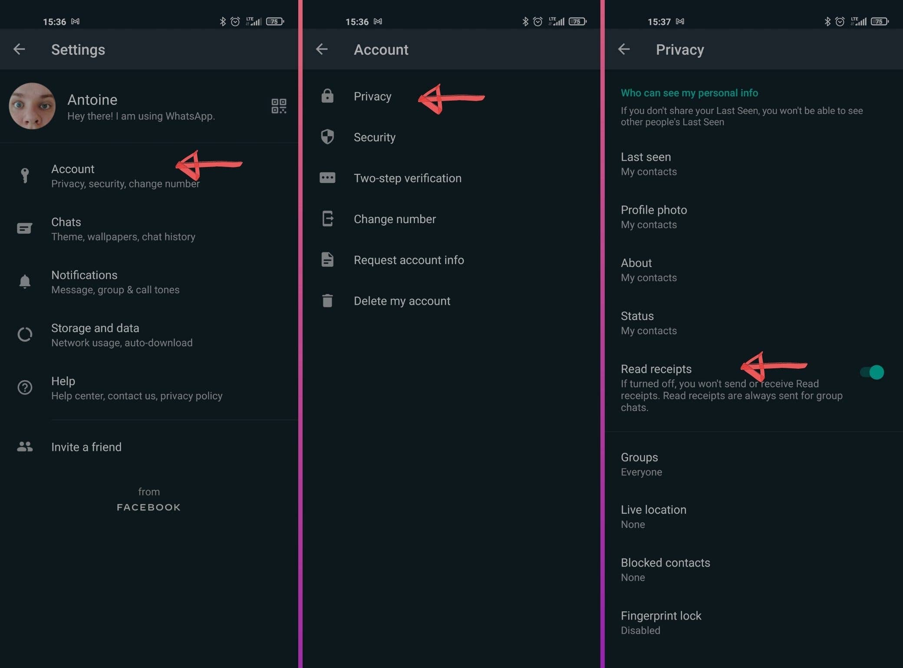Click the key icon beside Account settings
This screenshot has height=668, width=903.
pos(25,175)
